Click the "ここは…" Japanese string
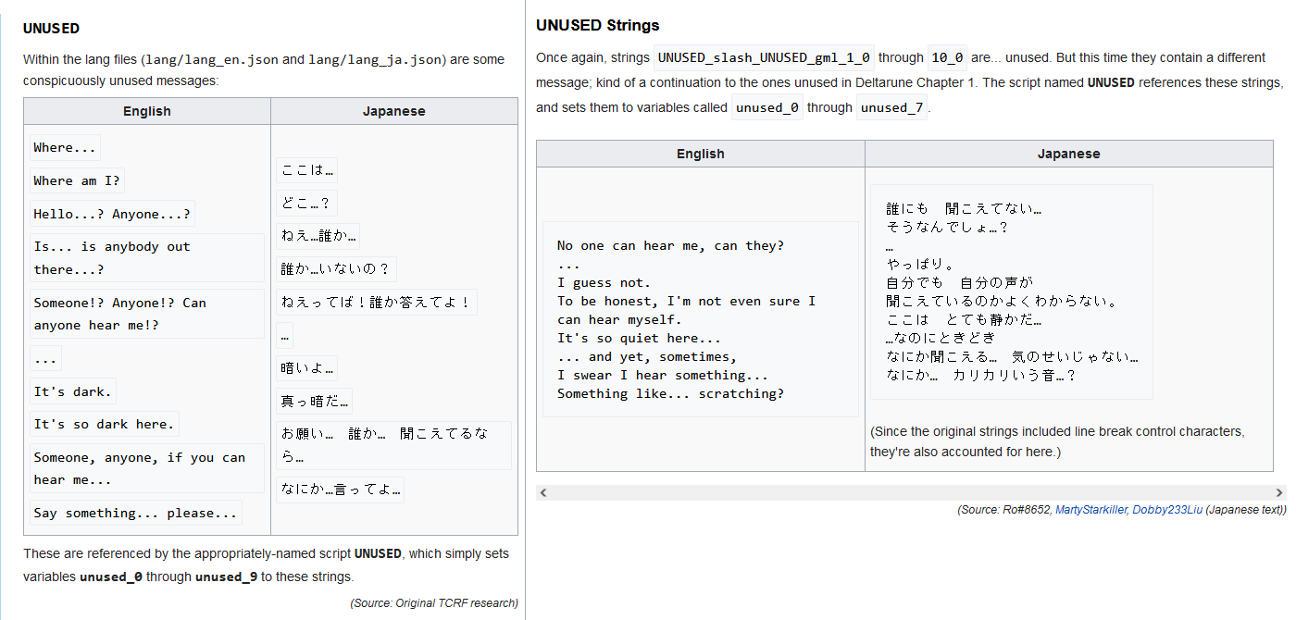The height and width of the screenshot is (620, 1296). 307,169
